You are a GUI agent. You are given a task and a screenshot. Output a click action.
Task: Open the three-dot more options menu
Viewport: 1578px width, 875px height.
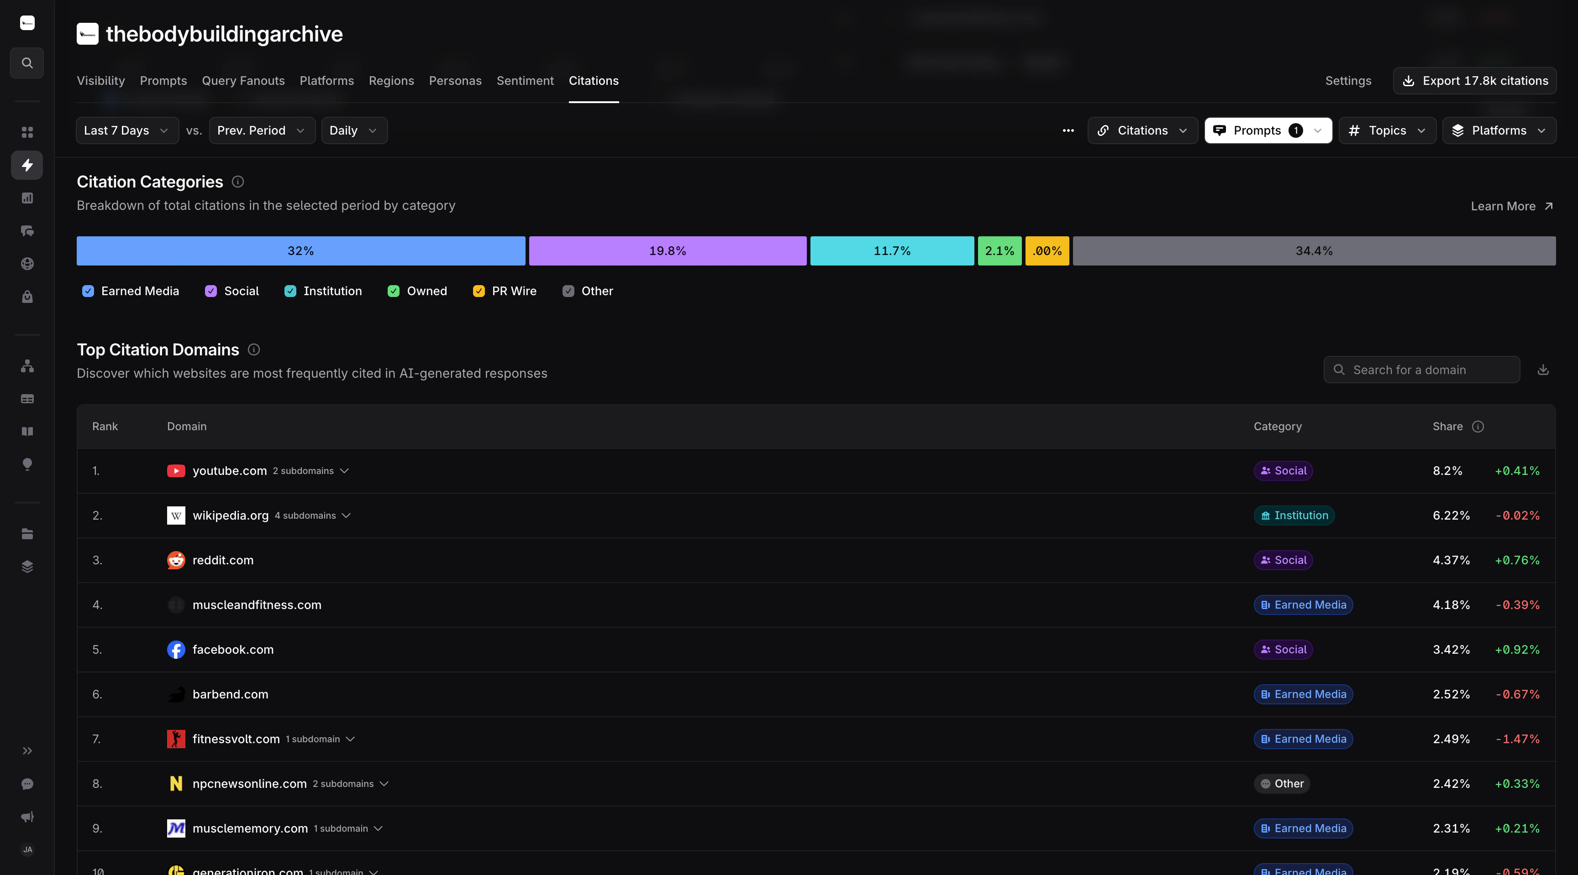1068,130
